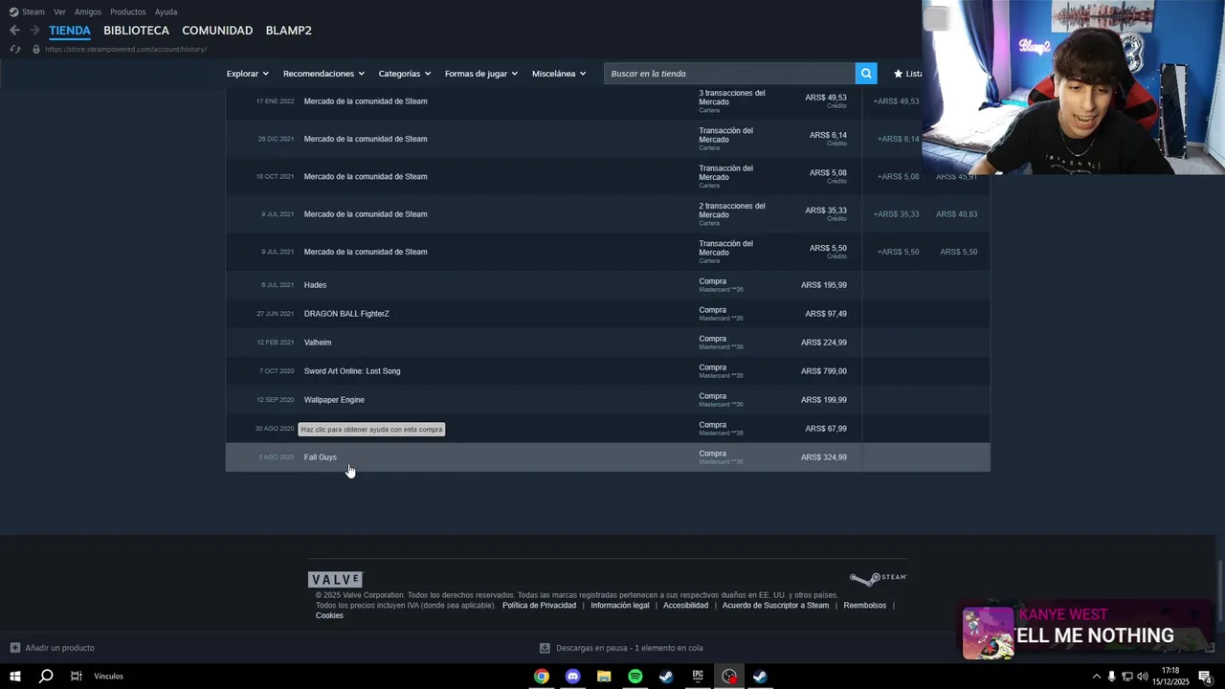
Task: Open the BLAMP2 profile tab
Action: (x=288, y=31)
